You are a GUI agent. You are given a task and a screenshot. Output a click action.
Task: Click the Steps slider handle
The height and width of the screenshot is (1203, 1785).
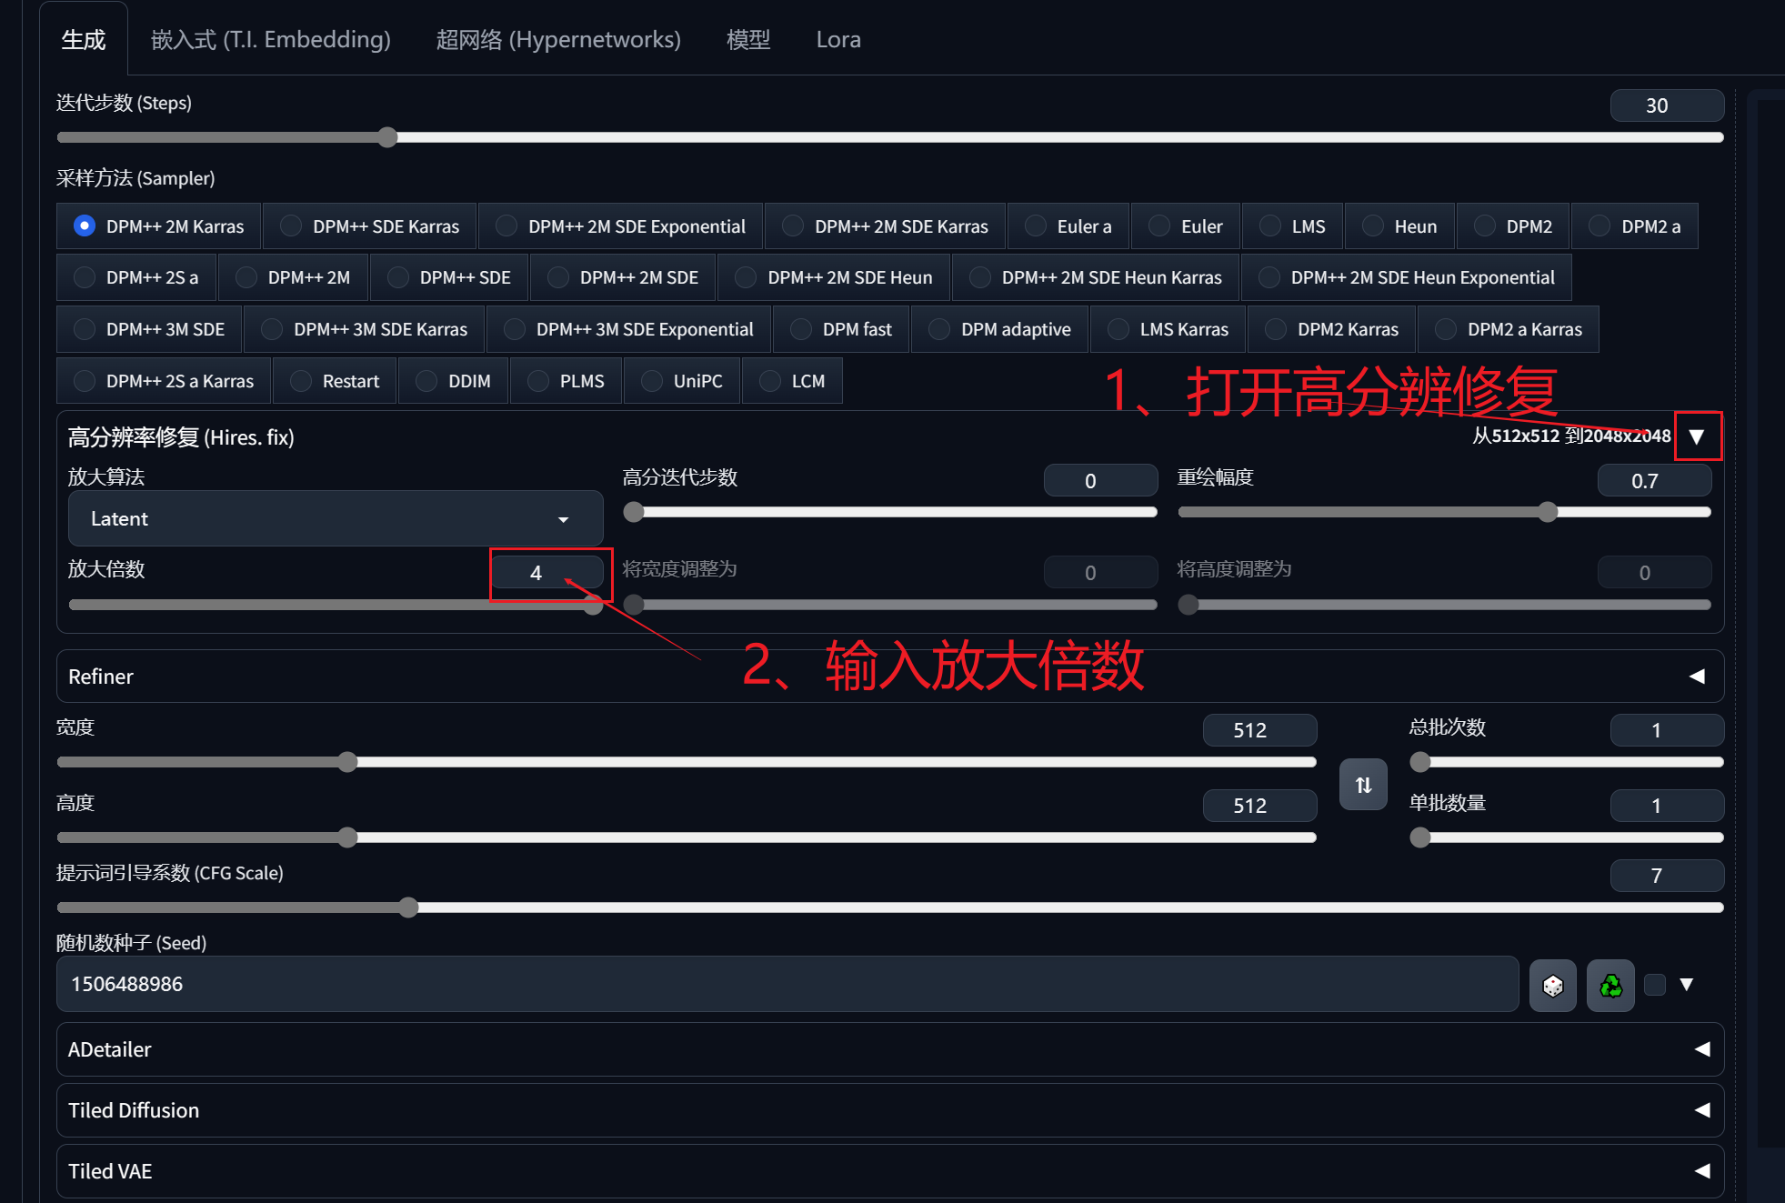pos(387,137)
